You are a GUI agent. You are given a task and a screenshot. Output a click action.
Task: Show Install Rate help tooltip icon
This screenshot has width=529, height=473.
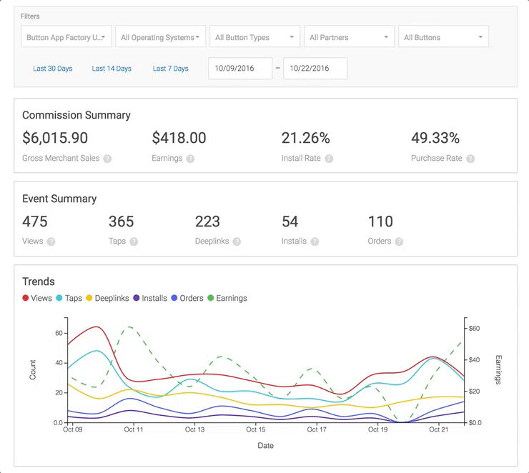[x=329, y=159]
